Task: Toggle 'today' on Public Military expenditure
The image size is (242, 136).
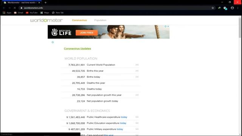Action: point(120,129)
